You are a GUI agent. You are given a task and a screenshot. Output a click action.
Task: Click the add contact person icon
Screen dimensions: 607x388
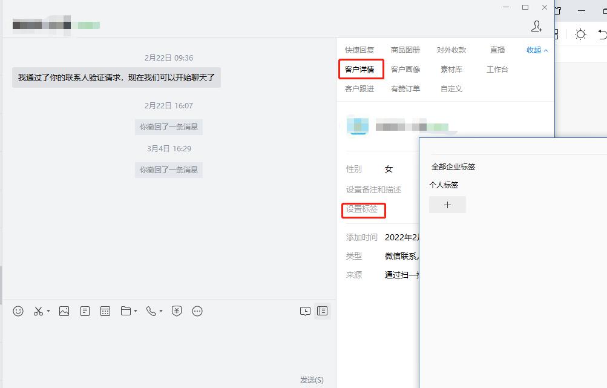(536, 27)
